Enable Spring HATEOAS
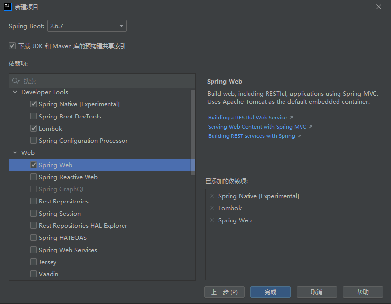The image size is (391, 304). tap(34, 238)
